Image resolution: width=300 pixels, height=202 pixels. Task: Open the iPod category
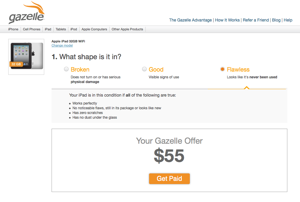click(73, 29)
